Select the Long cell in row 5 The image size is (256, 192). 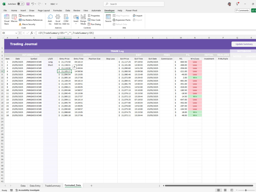click(x=50, y=62)
